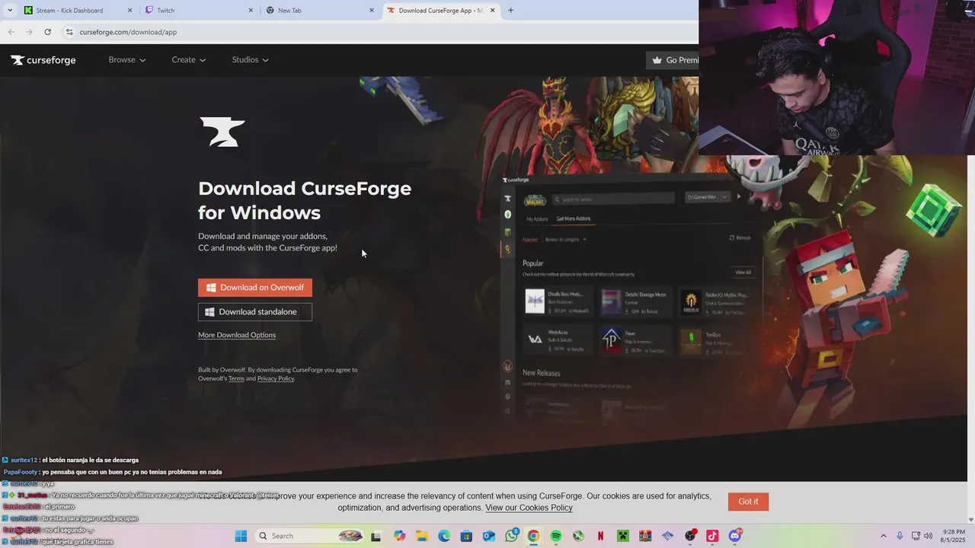Screen dimensions: 975x548
Task: Launch Copilot from the taskbar
Action: (x=400, y=536)
